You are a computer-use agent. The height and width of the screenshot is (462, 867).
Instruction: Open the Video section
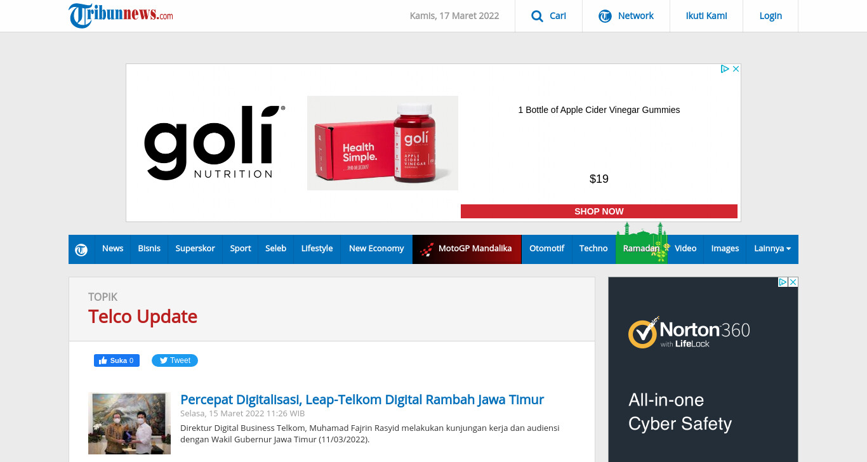click(685, 249)
